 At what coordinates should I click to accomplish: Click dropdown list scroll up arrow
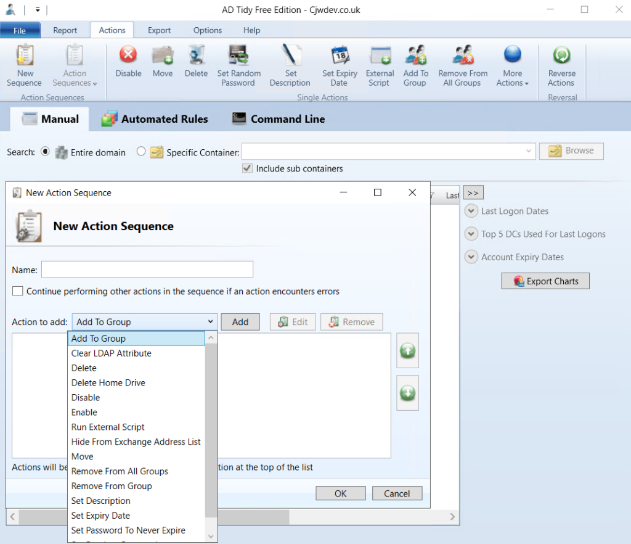tap(211, 338)
